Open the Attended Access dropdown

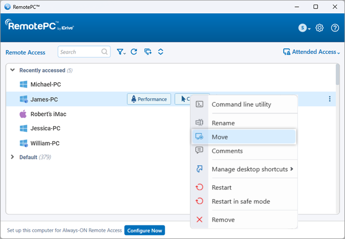[x=311, y=52]
